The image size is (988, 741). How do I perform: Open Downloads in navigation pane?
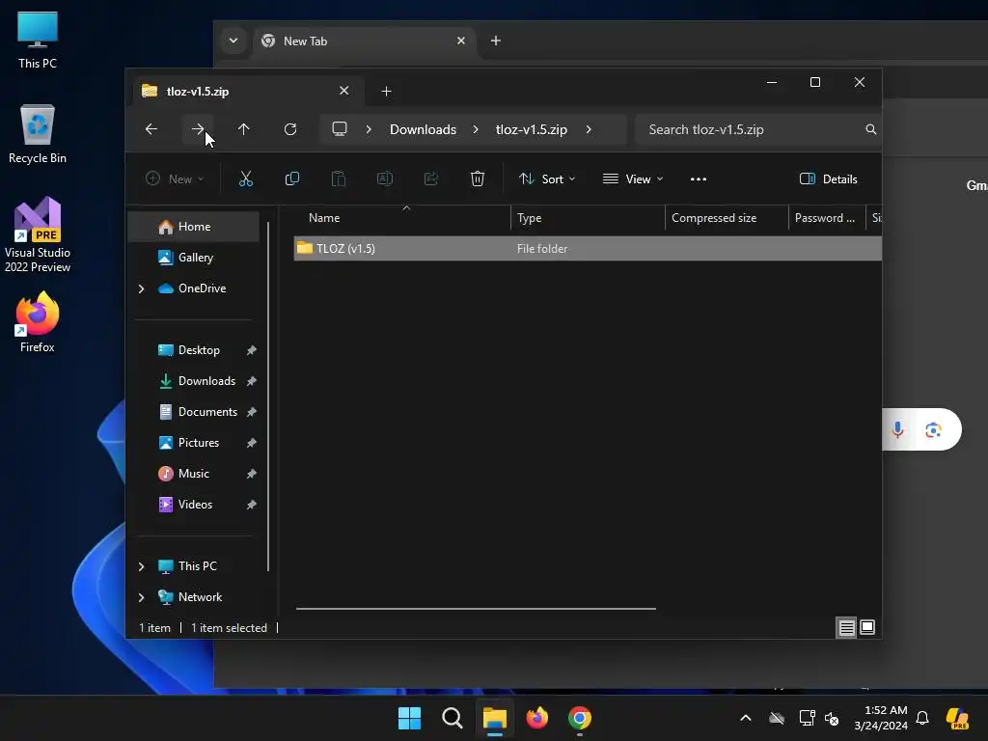pos(193,381)
